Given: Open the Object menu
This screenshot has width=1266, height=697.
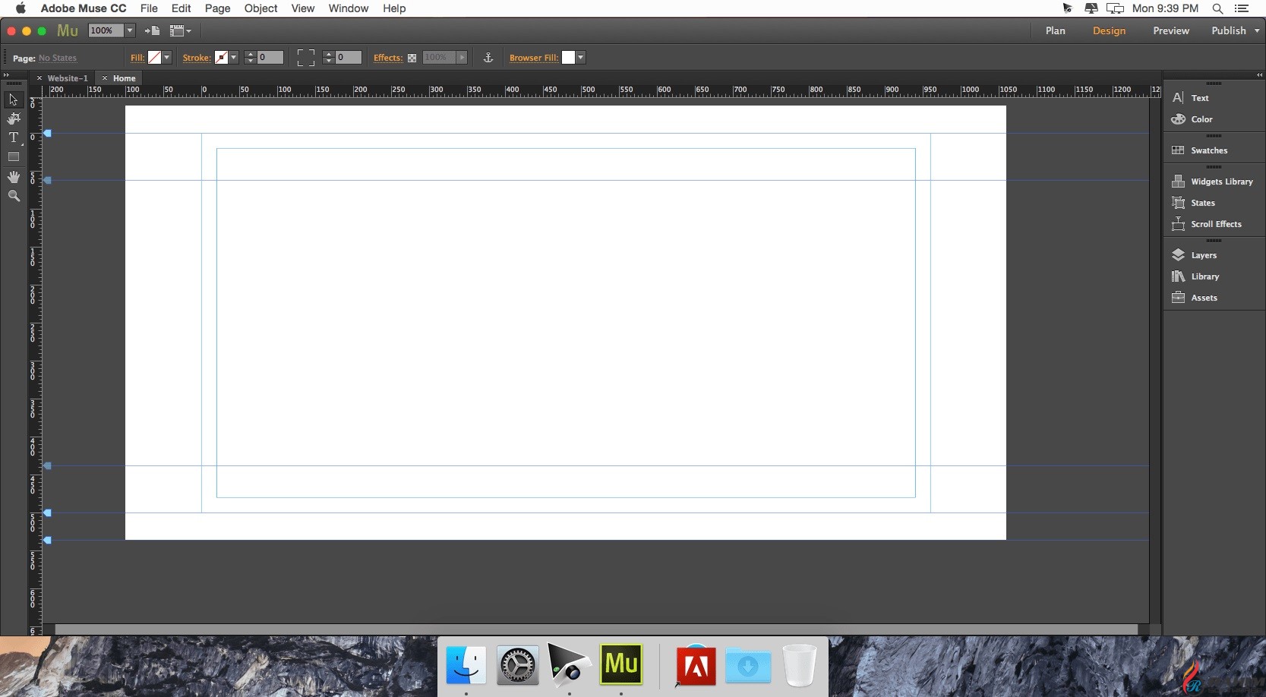Looking at the screenshot, I should point(260,8).
